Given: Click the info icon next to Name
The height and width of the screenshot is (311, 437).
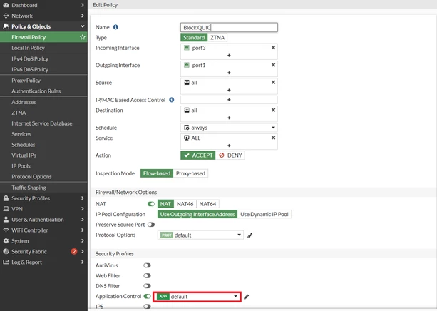Looking at the screenshot, I should tap(115, 27).
